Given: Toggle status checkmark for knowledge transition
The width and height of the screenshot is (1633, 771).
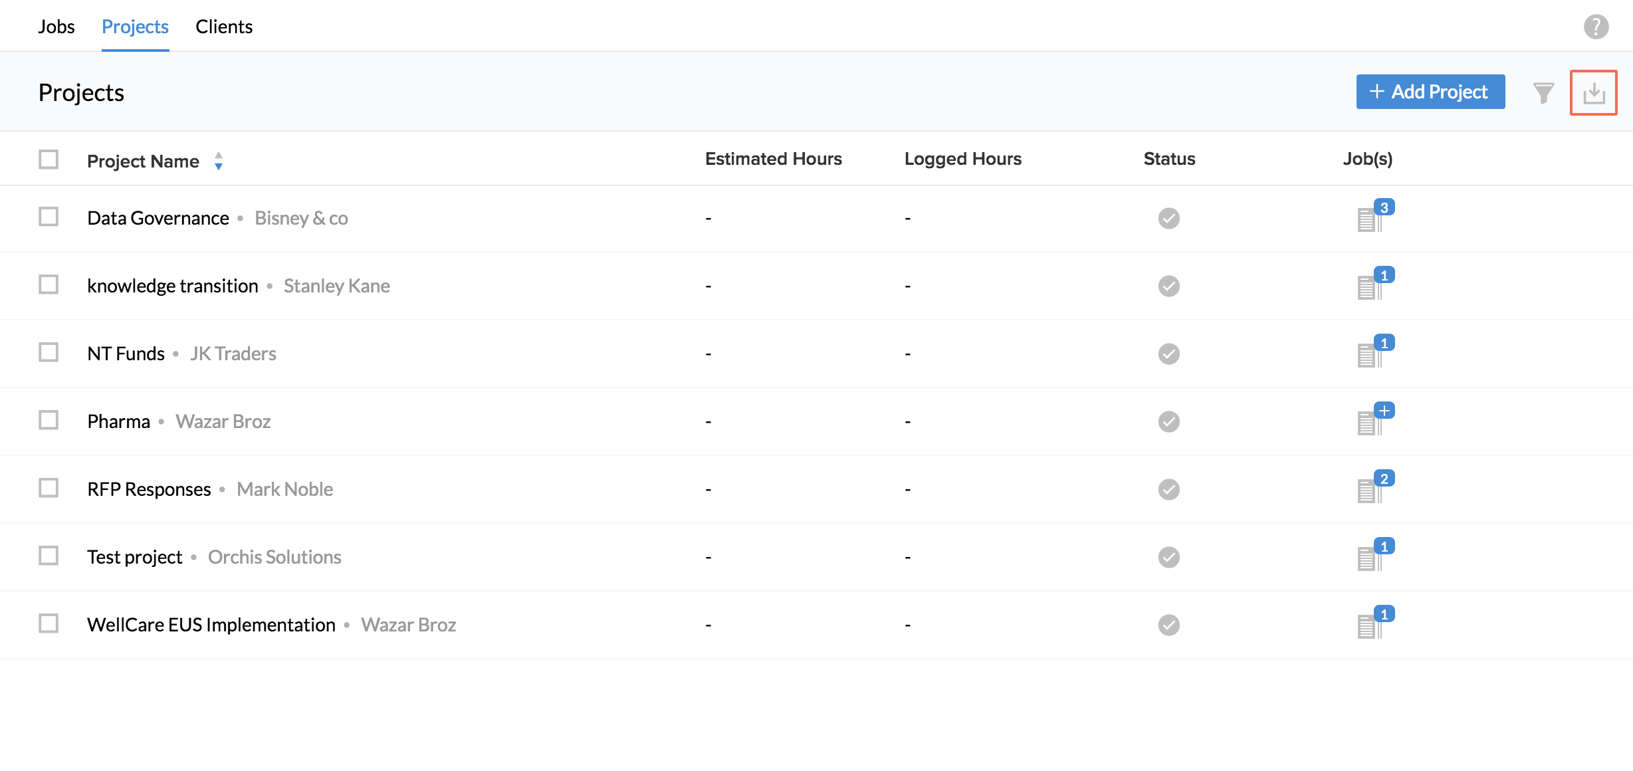Looking at the screenshot, I should pyautogui.click(x=1168, y=286).
